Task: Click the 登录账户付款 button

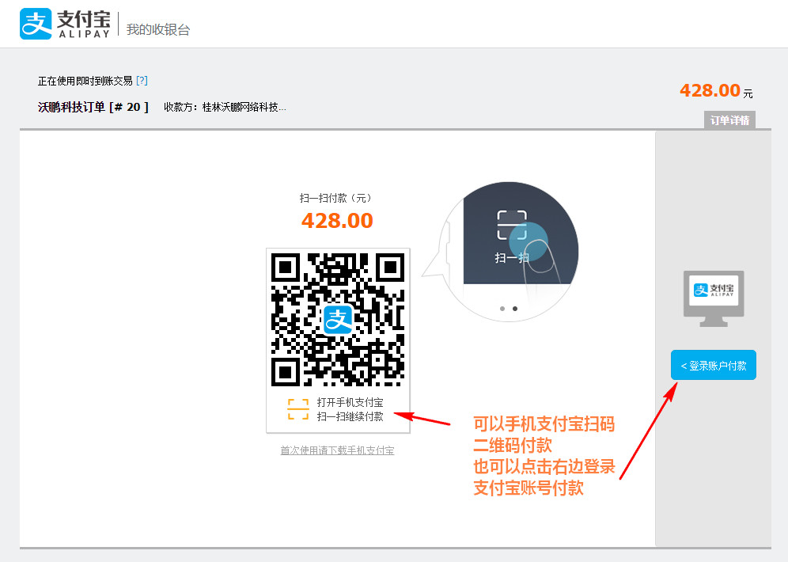Action: pos(713,365)
